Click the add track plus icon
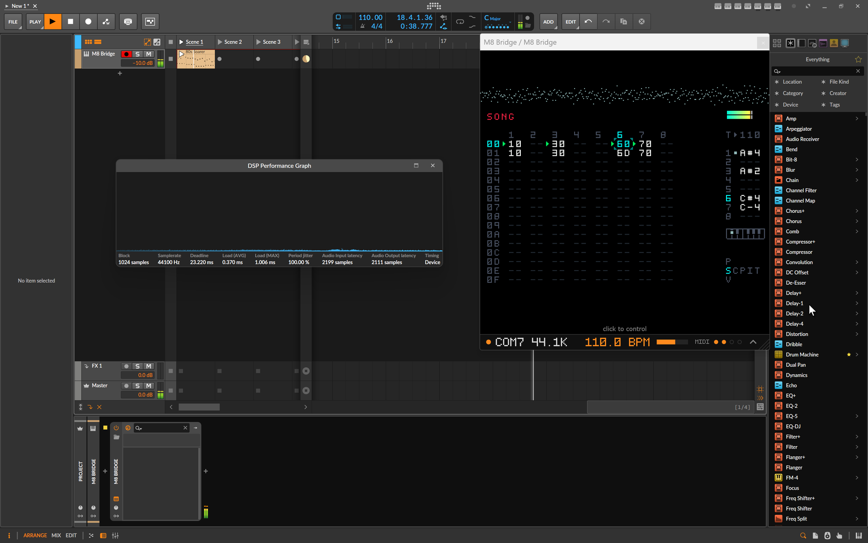Viewport: 868px width, 543px height. pyautogui.click(x=120, y=73)
